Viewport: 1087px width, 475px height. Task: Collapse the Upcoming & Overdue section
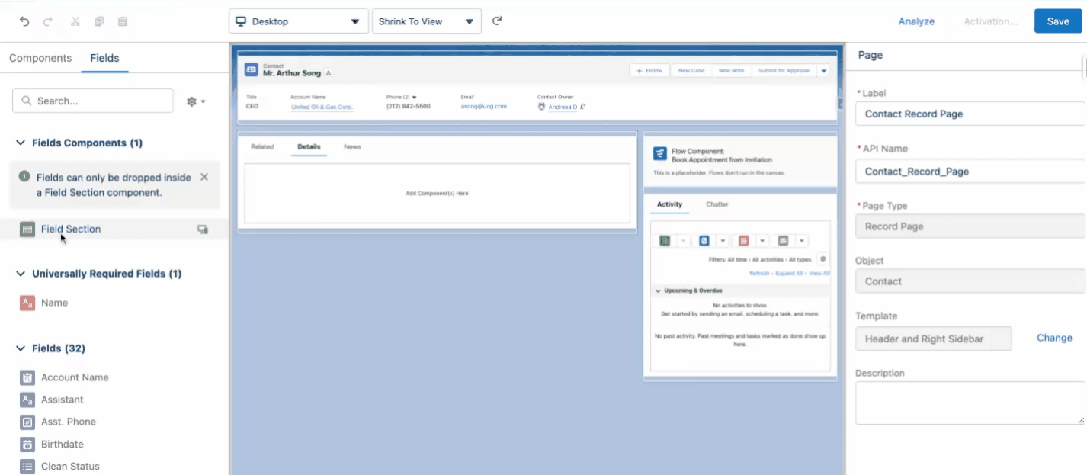[658, 290]
